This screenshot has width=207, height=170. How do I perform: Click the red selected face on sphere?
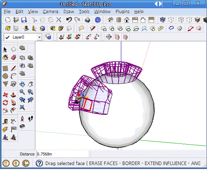coord(88,105)
